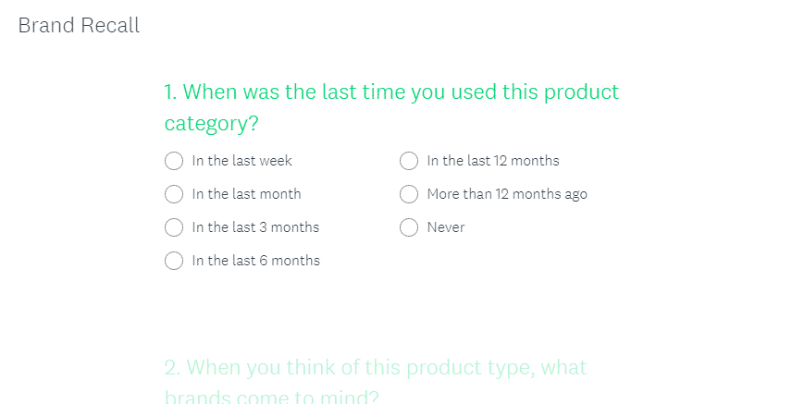Click the 'In the last week' label text
Image resolution: width=792 pixels, height=404 pixels.
(241, 161)
